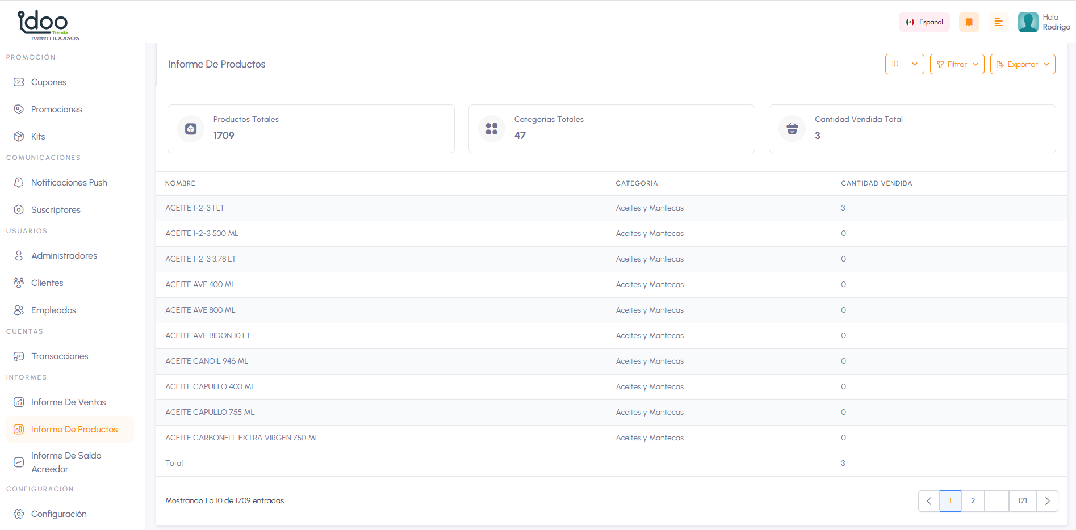
Task: Go to page 2 of results
Action: point(973,501)
